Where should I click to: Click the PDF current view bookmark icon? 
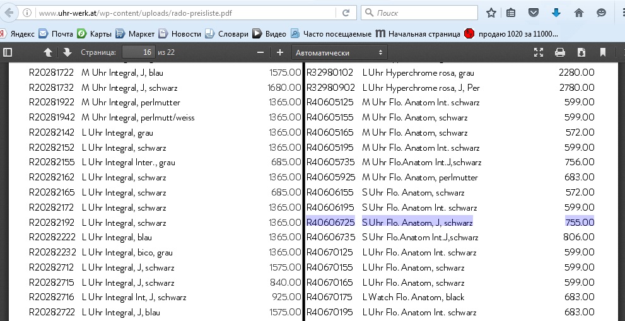click(x=603, y=52)
